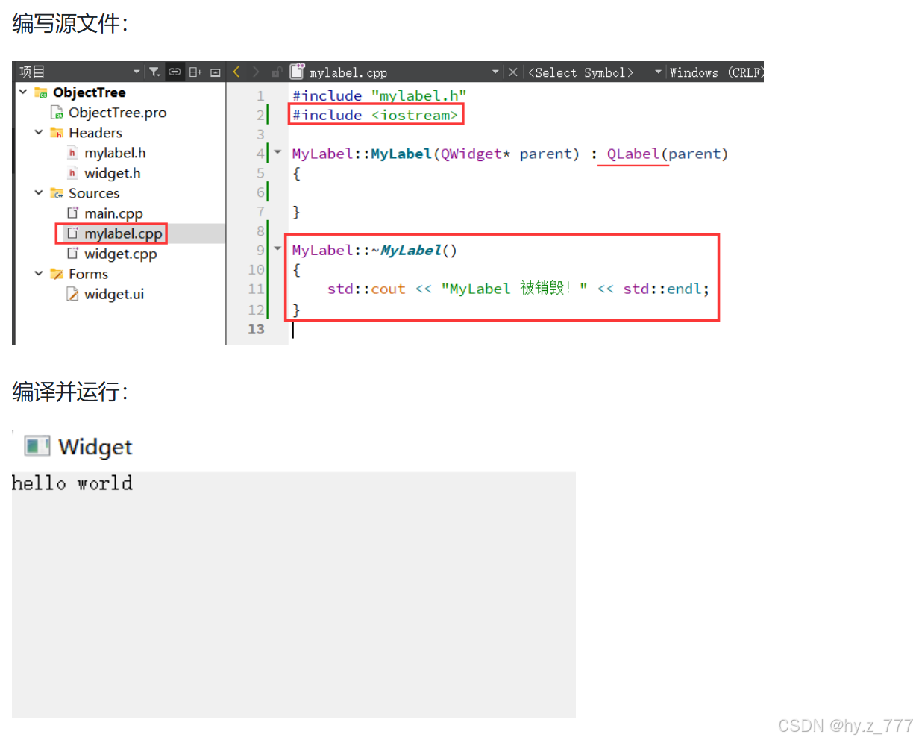The height and width of the screenshot is (740, 916).
Task: Click QWidget* in the constructor signature
Action: pos(475,154)
